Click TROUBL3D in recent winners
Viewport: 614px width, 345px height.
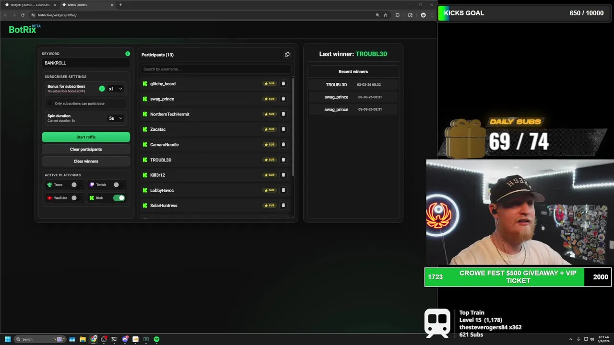pos(336,85)
